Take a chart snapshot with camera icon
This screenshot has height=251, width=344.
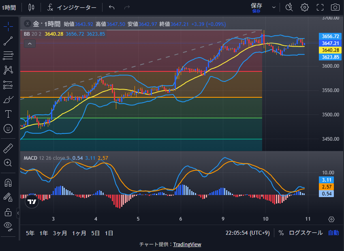click(335, 7)
